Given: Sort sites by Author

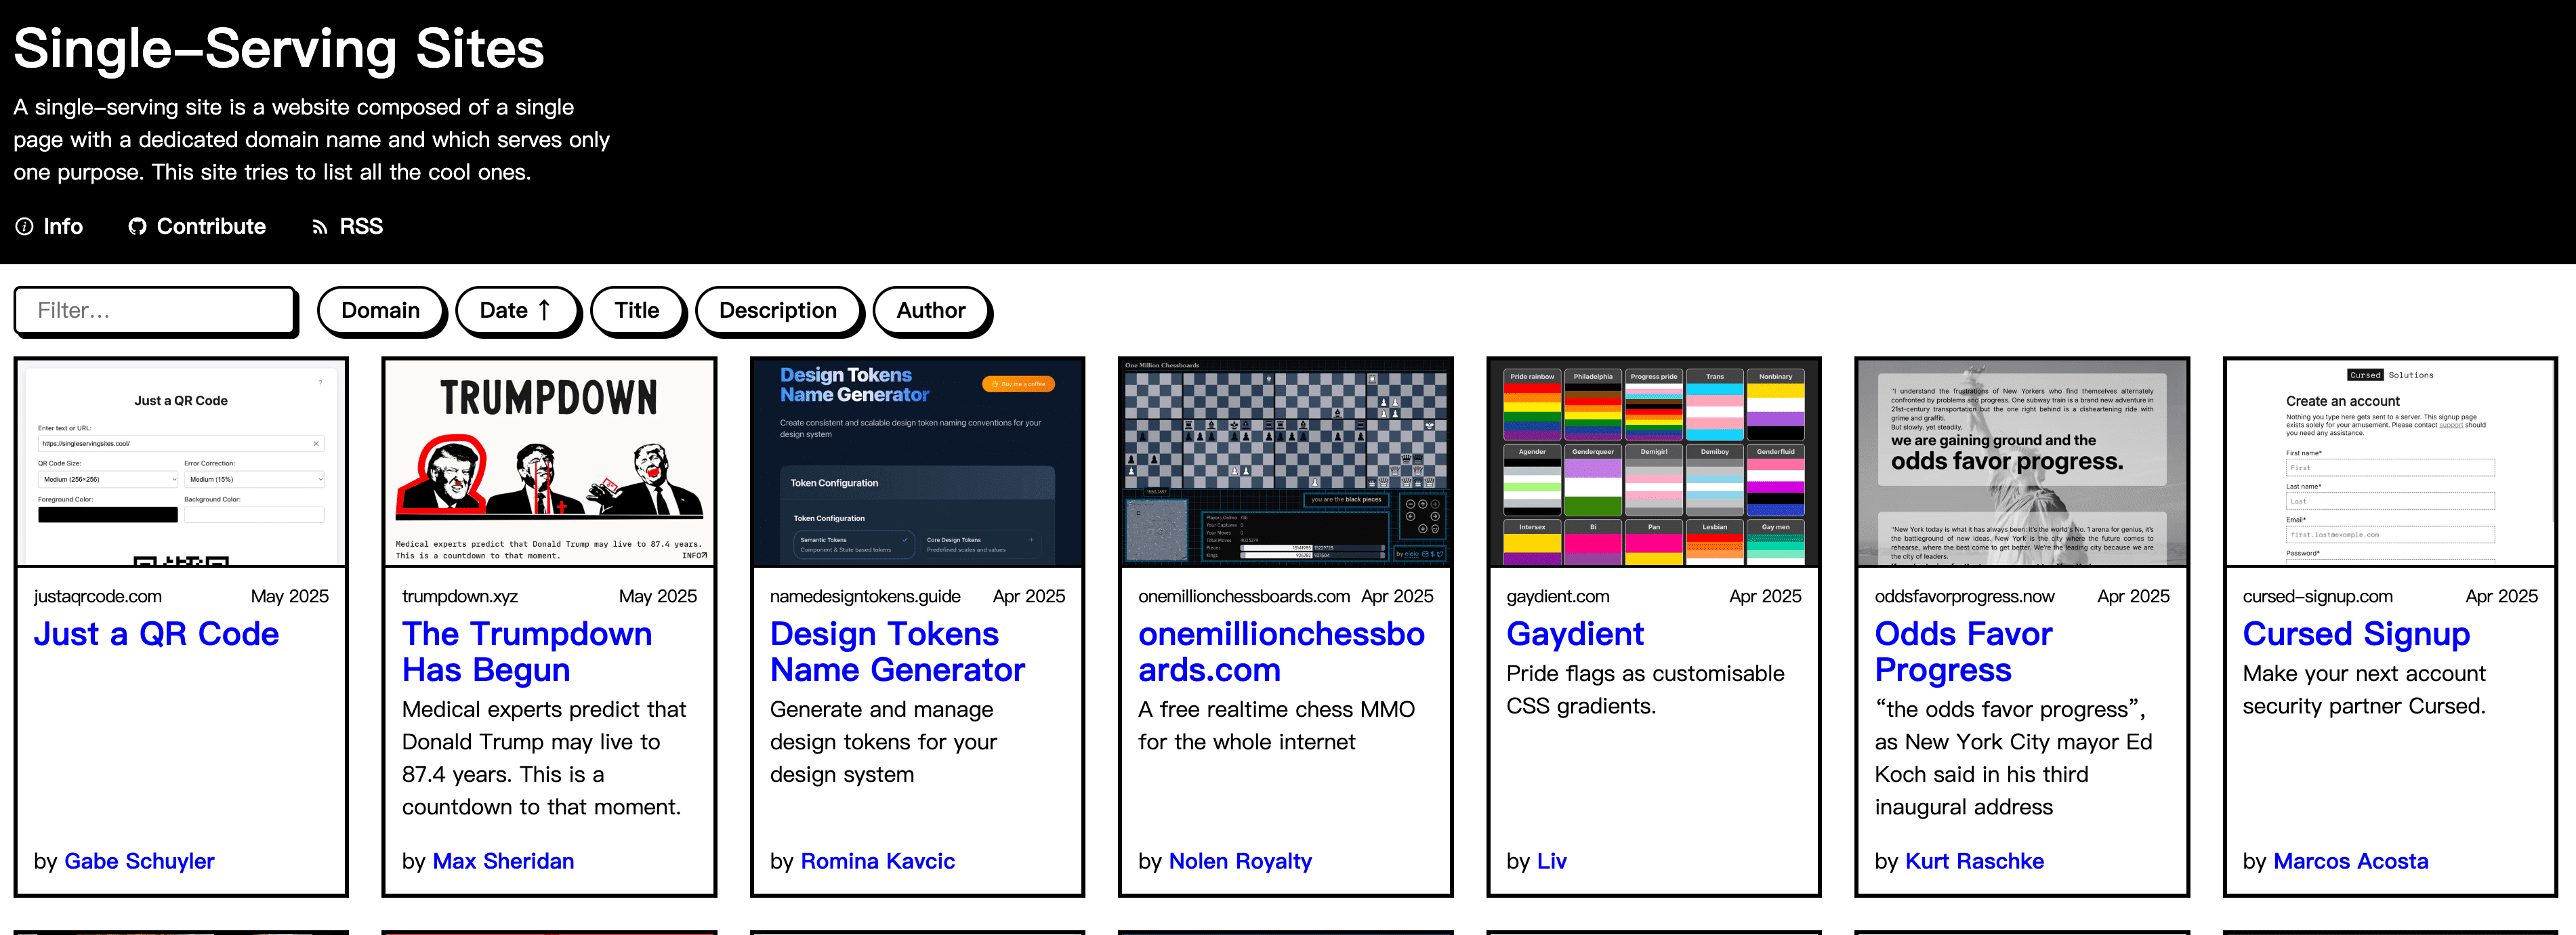Looking at the screenshot, I should click(931, 311).
